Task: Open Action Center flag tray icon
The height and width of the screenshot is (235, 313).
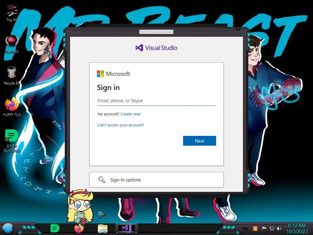Action: coord(264,228)
